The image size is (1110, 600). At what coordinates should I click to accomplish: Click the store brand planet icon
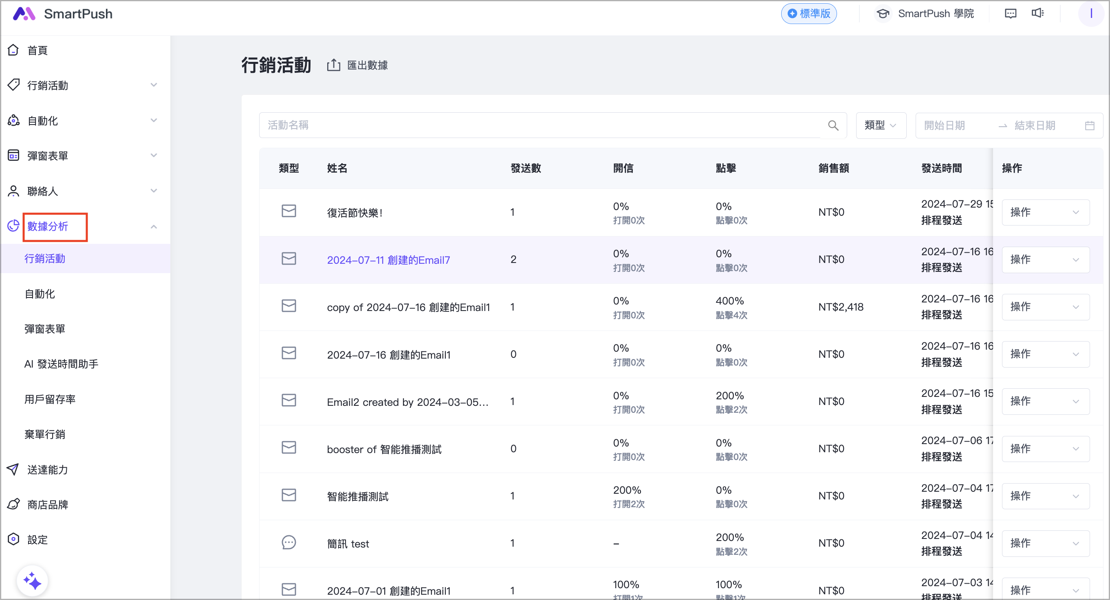click(x=13, y=504)
